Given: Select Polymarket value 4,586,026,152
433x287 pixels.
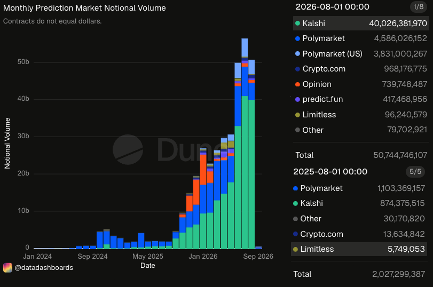Looking at the screenshot, I should click(400, 38).
